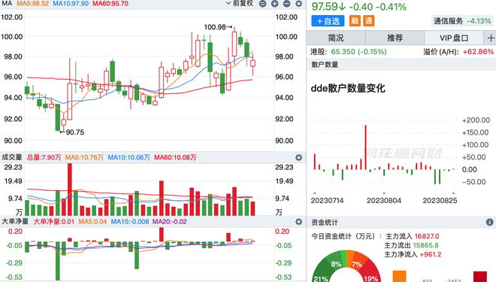496x282 pixels.
Task: Click the info icon beside 资金统计
Action: pyautogui.click(x=489, y=222)
